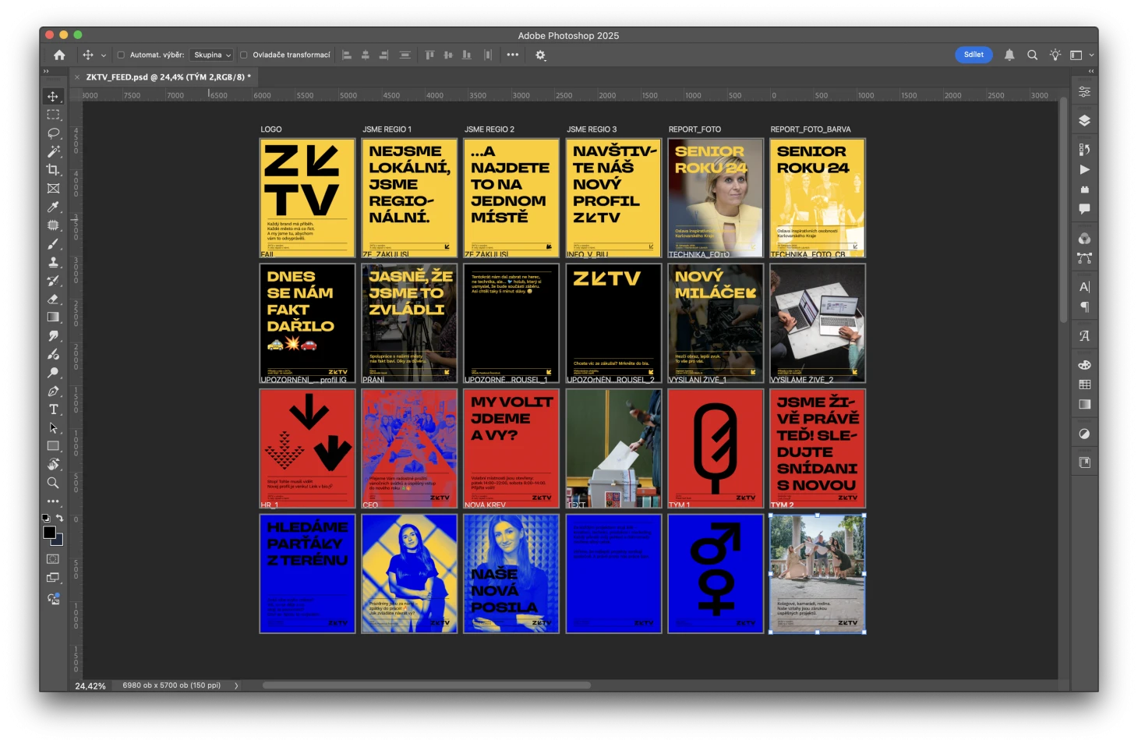
Task: Open the Swatches grid panel icon
Action: (x=1084, y=384)
